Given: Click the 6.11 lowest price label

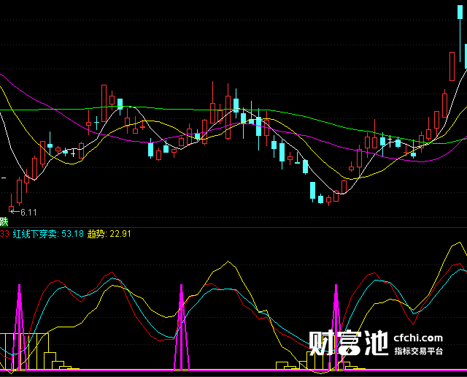Looking at the screenshot, I should (28, 213).
